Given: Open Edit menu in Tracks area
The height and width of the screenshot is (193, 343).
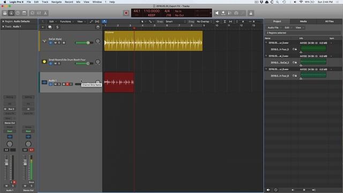Looking at the screenshot, I should point(53,21).
